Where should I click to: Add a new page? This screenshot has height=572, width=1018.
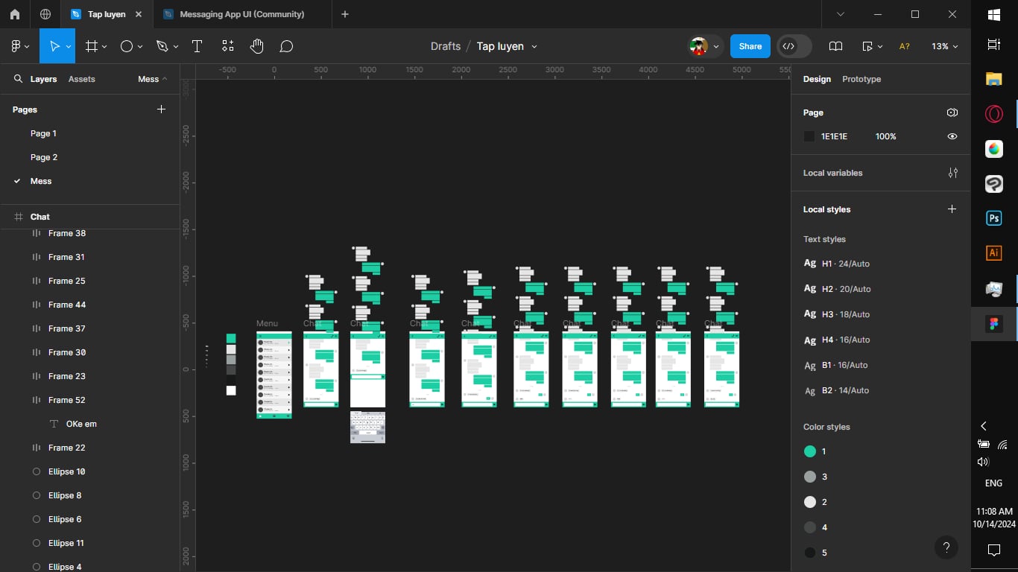click(161, 109)
